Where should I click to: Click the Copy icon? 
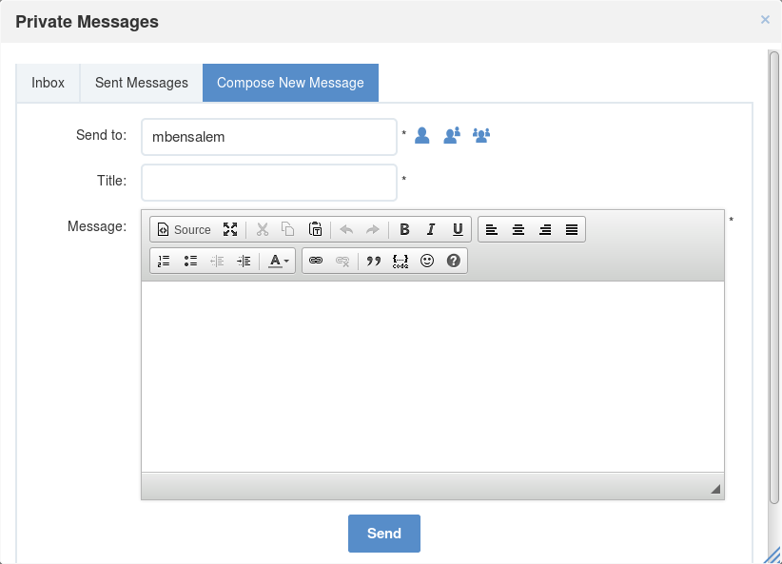288,229
